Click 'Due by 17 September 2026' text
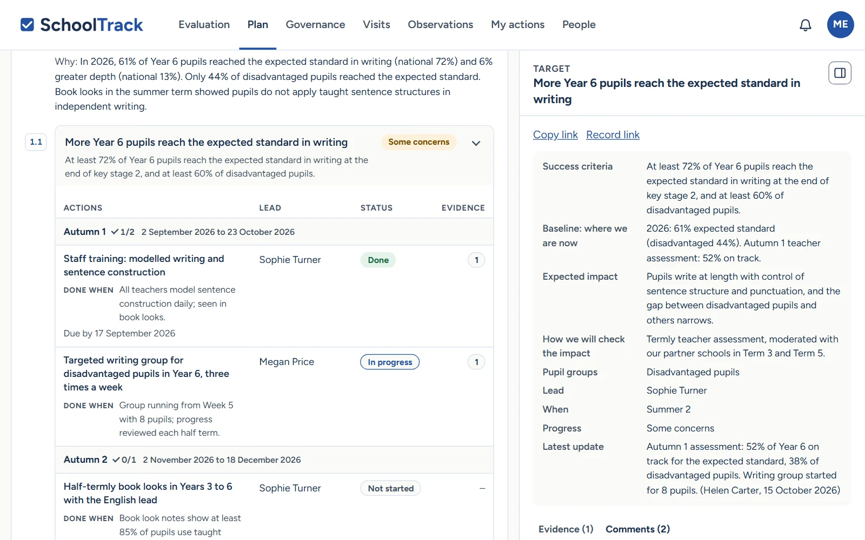Image resolution: width=865 pixels, height=540 pixels. 119,334
